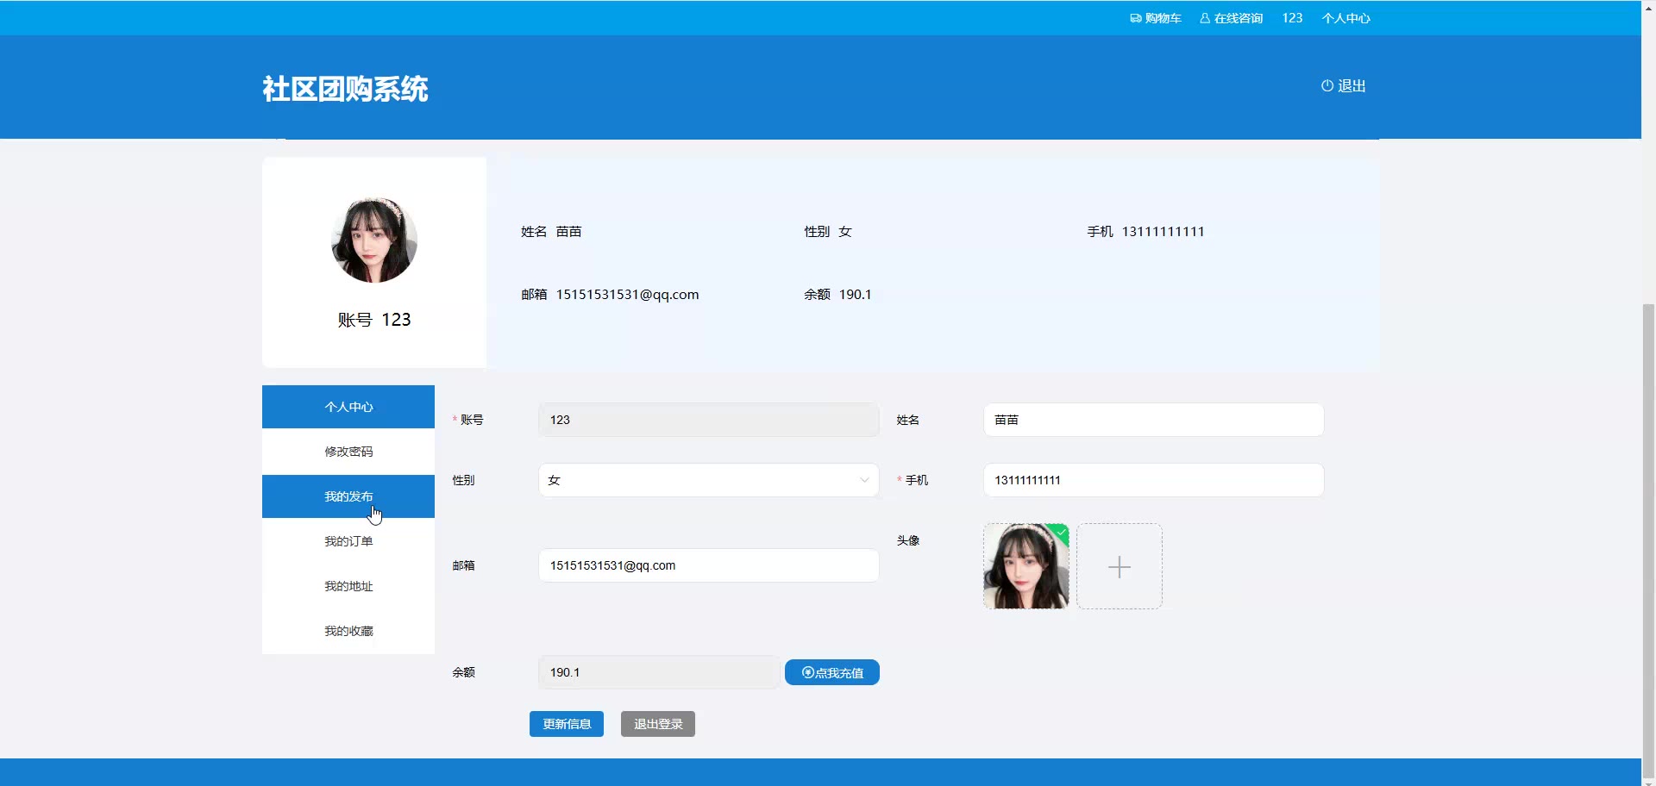This screenshot has width=1656, height=786.
Task: Click the round profile avatar picture
Action: pyautogui.click(x=374, y=240)
